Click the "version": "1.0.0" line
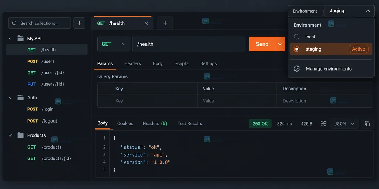 pos(145,162)
